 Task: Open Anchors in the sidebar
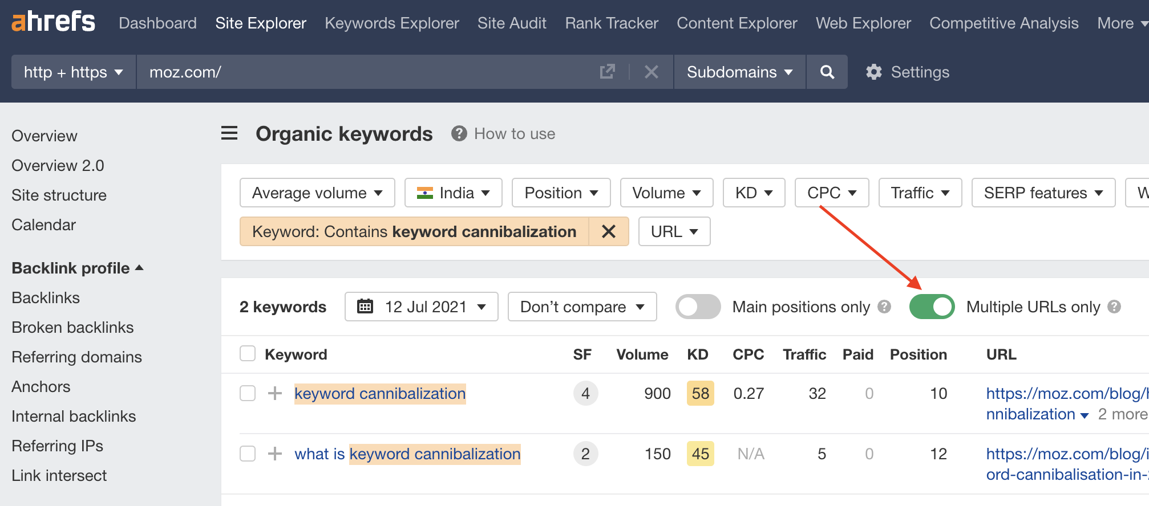point(41,386)
